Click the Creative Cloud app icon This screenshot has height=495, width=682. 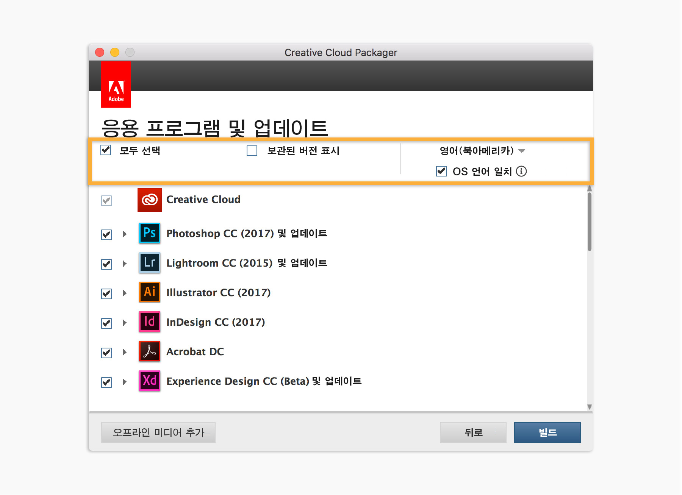tap(150, 200)
